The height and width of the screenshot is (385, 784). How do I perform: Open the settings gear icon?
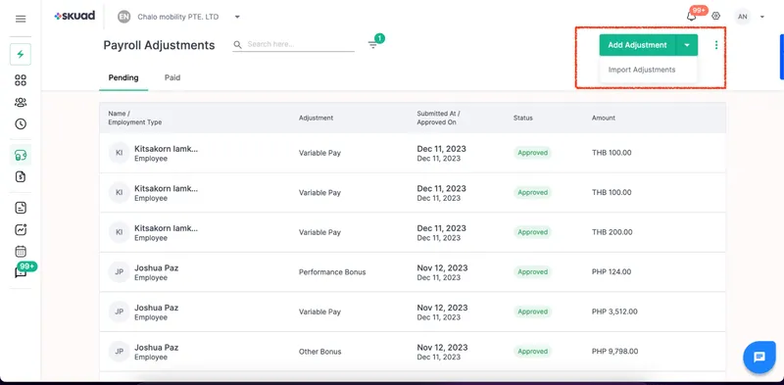tap(716, 16)
